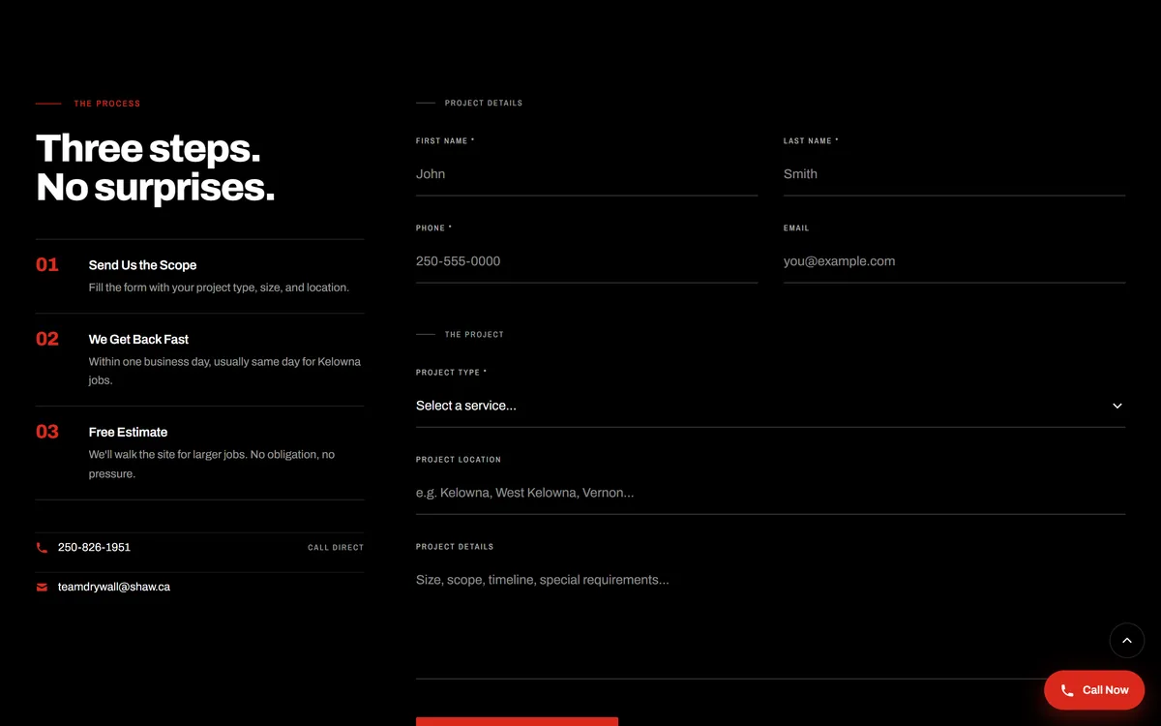1161x726 pixels.
Task: Click the red submit button below the form
Action: click(x=517, y=721)
